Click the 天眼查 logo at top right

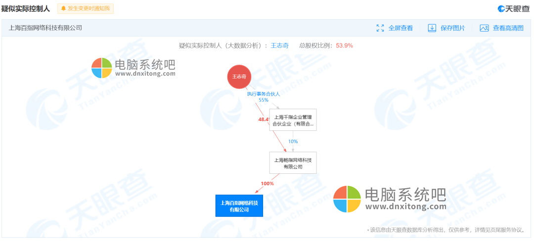tap(514, 9)
